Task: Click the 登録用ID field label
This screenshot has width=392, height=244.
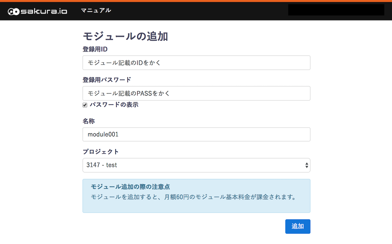Action: (95, 49)
